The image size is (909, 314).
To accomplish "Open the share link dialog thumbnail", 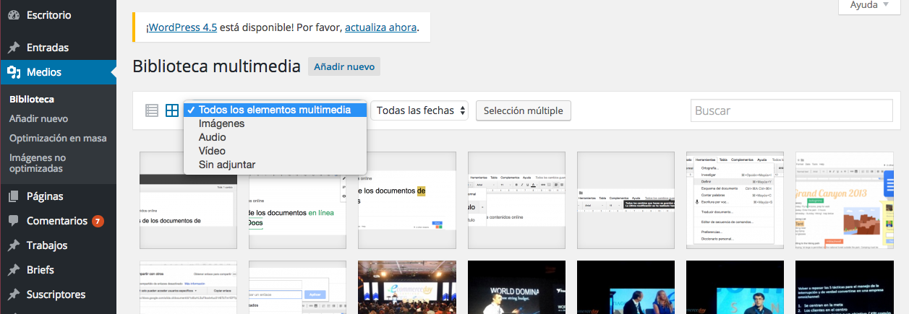I will pos(187,287).
